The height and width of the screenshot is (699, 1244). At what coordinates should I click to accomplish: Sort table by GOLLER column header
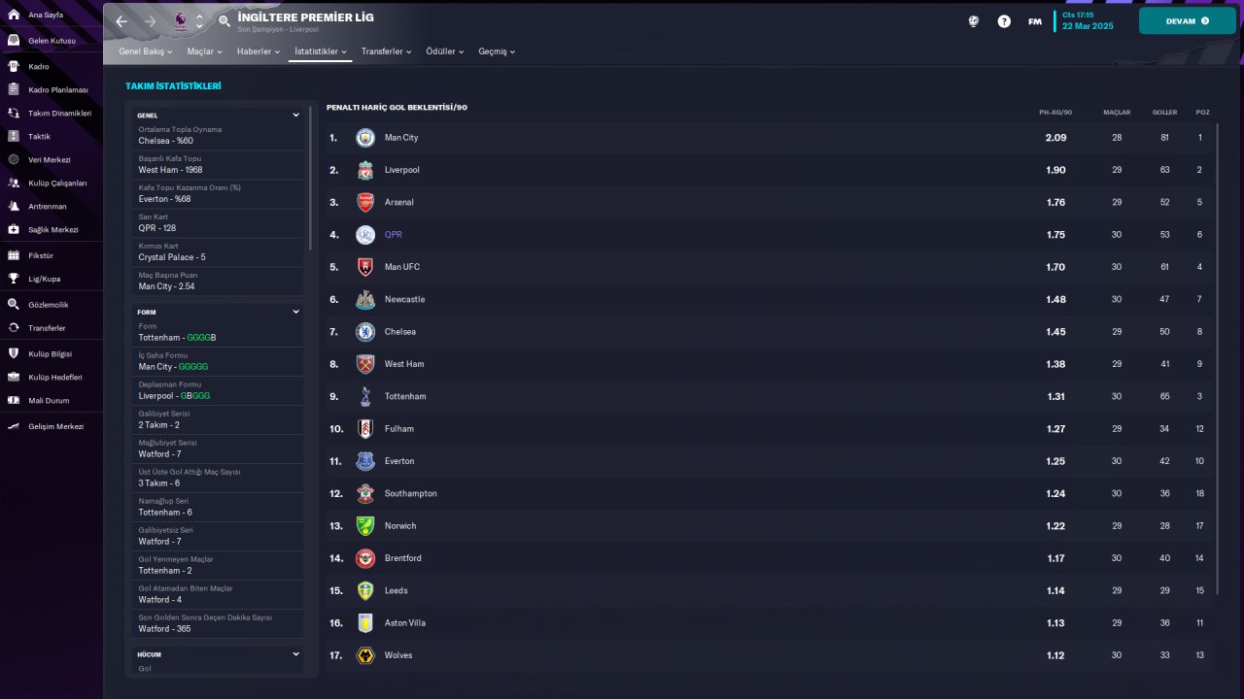(x=1164, y=112)
